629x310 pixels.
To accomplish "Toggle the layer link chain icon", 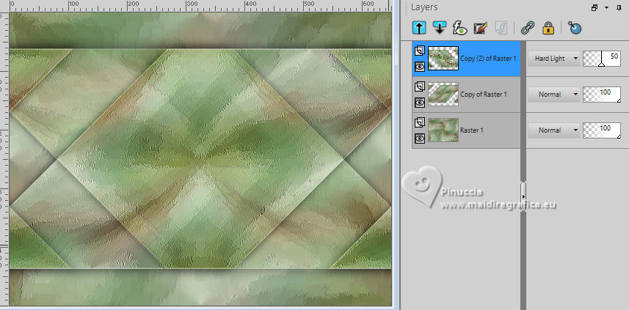I will click(x=528, y=28).
